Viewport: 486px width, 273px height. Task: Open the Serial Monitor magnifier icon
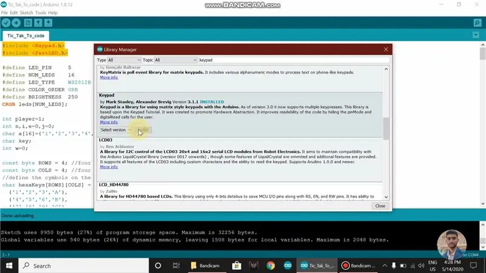pyautogui.click(x=477, y=22)
